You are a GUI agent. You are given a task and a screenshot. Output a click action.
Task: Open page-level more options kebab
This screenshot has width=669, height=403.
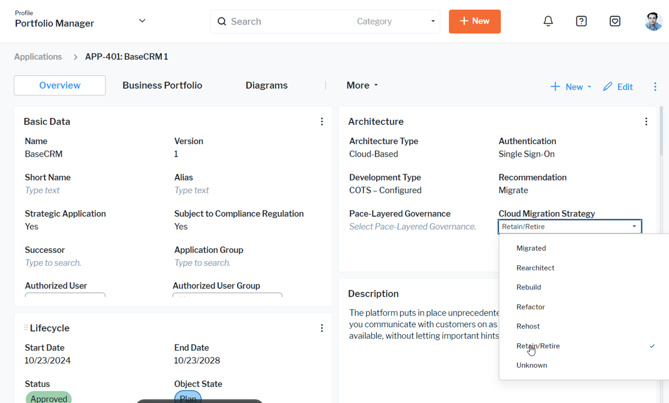[x=655, y=87]
